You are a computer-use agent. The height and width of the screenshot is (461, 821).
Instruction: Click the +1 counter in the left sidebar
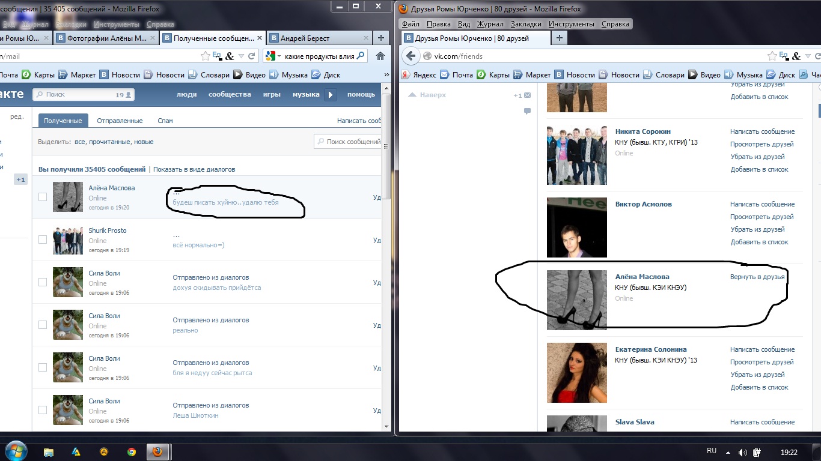click(20, 179)
